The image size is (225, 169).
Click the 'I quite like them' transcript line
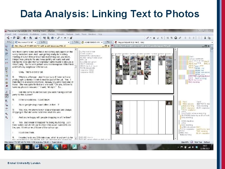[x=27, y=132]
